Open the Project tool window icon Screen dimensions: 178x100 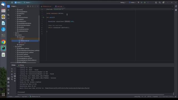coord(8,6)
